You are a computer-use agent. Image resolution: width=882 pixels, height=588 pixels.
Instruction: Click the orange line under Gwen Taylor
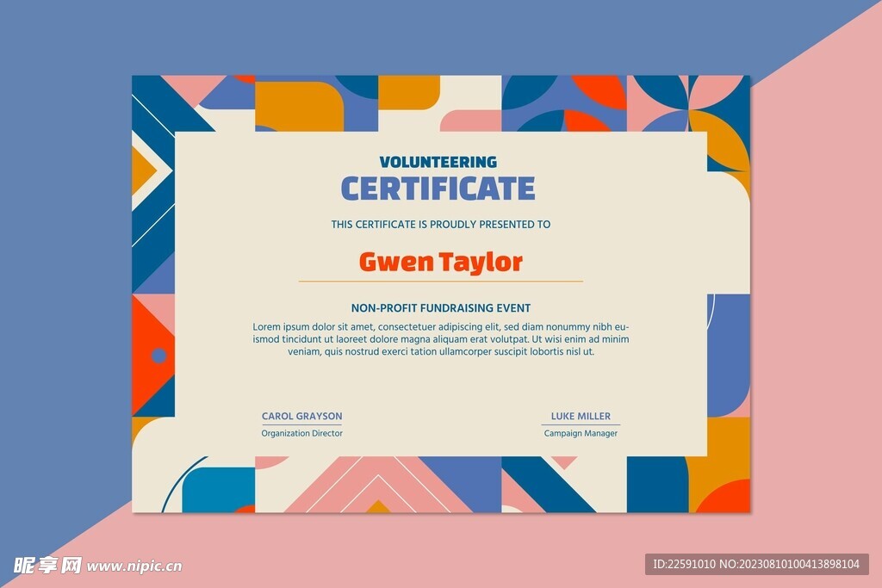(440, 282)
